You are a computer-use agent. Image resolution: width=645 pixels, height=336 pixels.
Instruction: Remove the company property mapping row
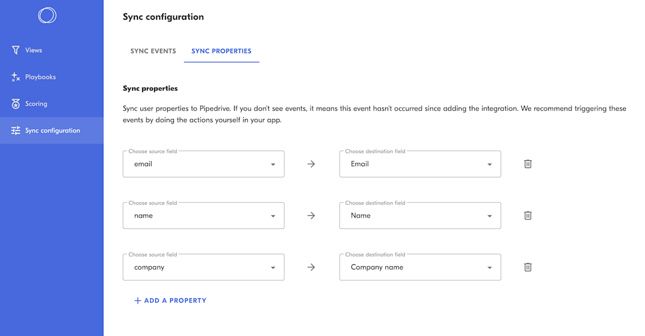(x=528, y=267)
